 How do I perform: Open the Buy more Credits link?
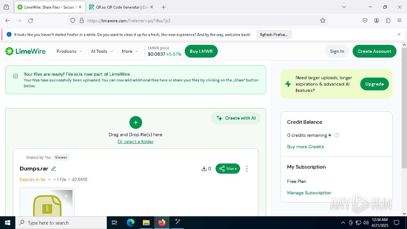[305, 147]
